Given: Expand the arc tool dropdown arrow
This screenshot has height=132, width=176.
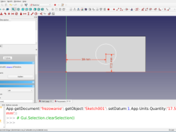Looking at the screenshot, I should point(124,9).
